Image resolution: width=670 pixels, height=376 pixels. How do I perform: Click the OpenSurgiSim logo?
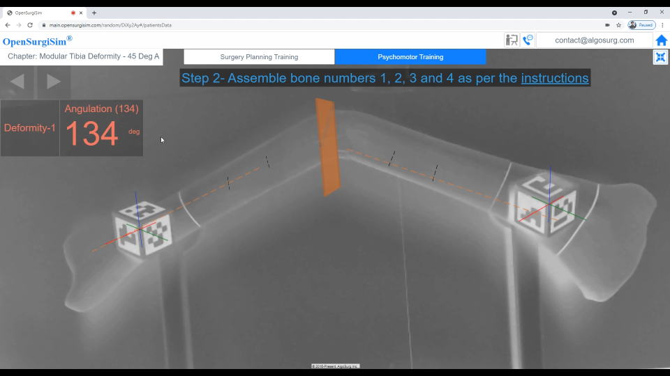[37, 41]
